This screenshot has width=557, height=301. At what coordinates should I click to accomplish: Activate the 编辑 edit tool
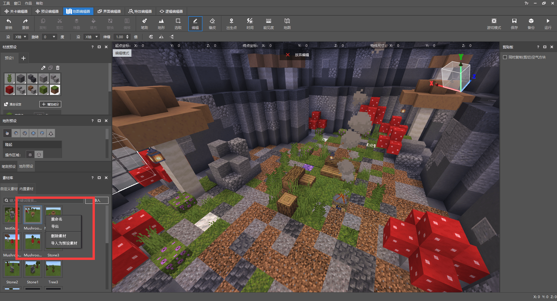[x=195, y=23]
